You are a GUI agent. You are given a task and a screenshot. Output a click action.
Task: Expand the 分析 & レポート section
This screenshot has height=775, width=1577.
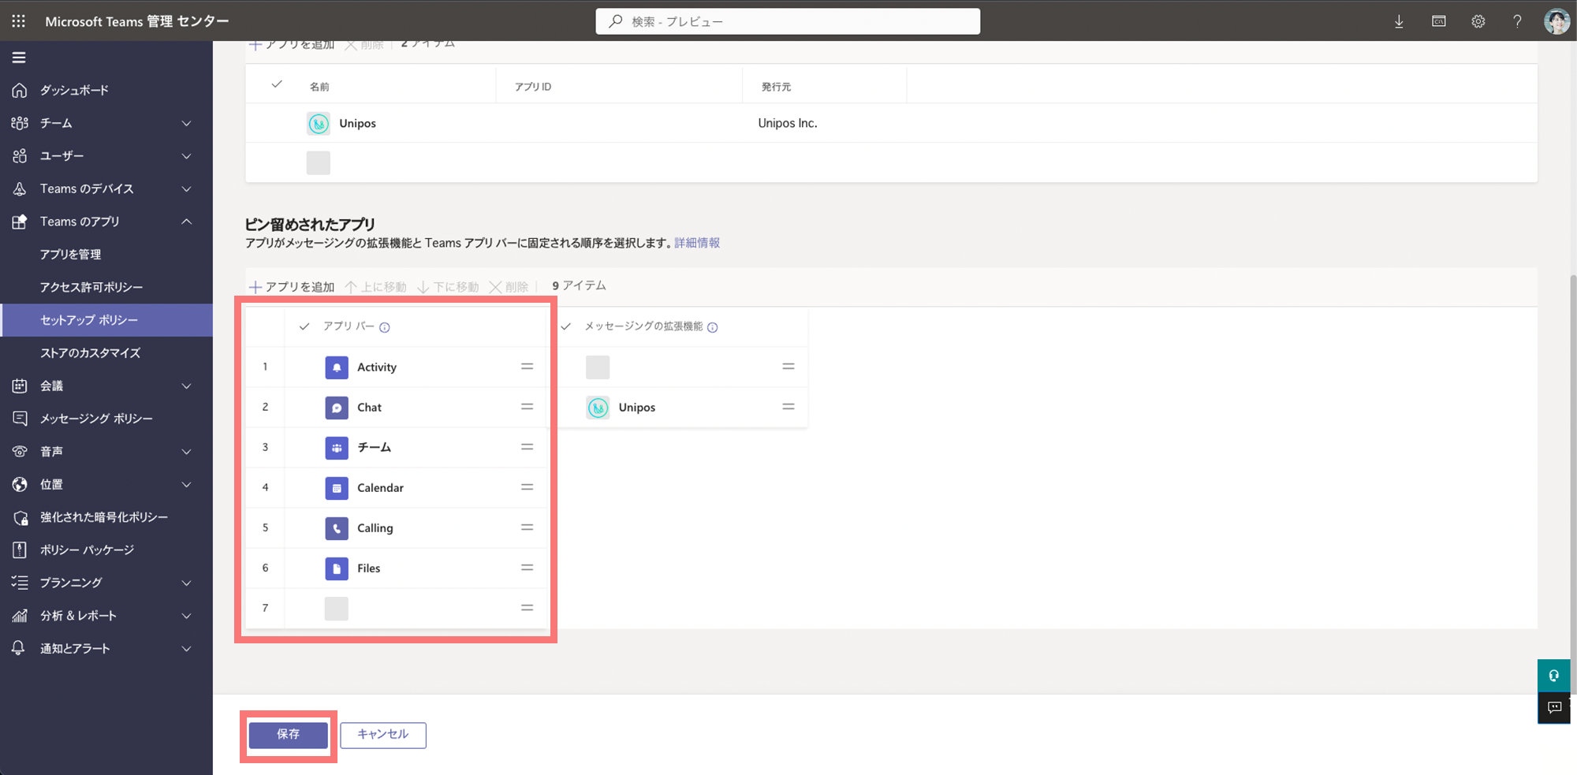pyautogui.click(x=187, y=616)
